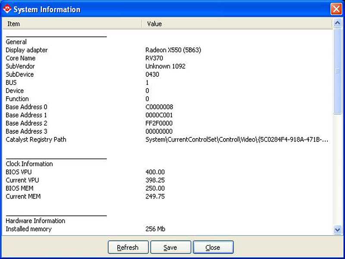This screenshot has height=259, width=345.
Task: Select the Clock Information section heading
Action: click(29, 164)
